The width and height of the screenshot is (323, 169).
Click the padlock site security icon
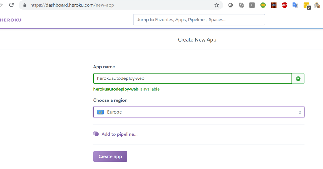25,5
